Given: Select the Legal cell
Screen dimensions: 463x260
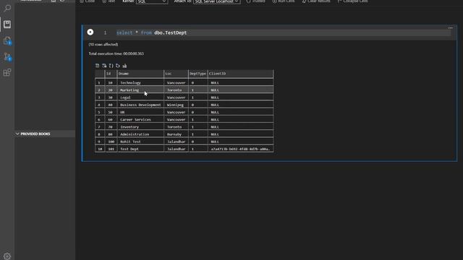Looking at the screenshot, I should [140, 97].
